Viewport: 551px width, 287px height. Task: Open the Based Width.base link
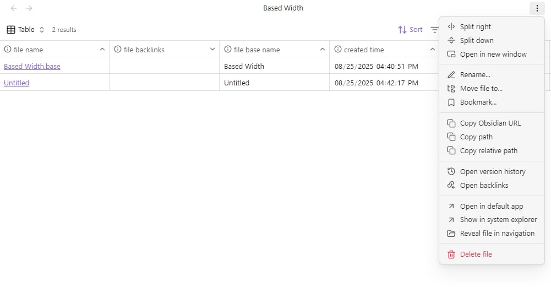32,66
